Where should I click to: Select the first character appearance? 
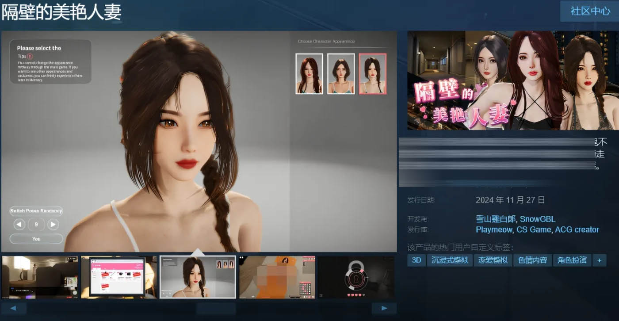tap(309, 74)
